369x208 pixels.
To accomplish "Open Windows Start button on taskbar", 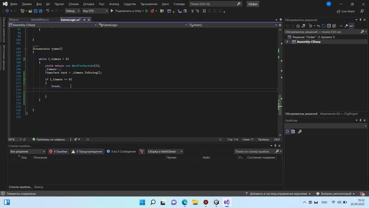I will (142, 202).
